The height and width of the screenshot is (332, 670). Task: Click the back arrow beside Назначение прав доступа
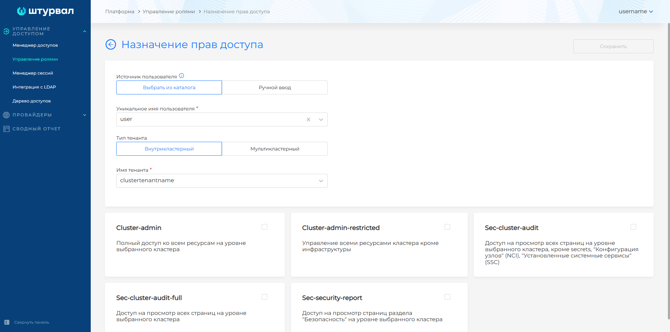click(x=111, y=45)
